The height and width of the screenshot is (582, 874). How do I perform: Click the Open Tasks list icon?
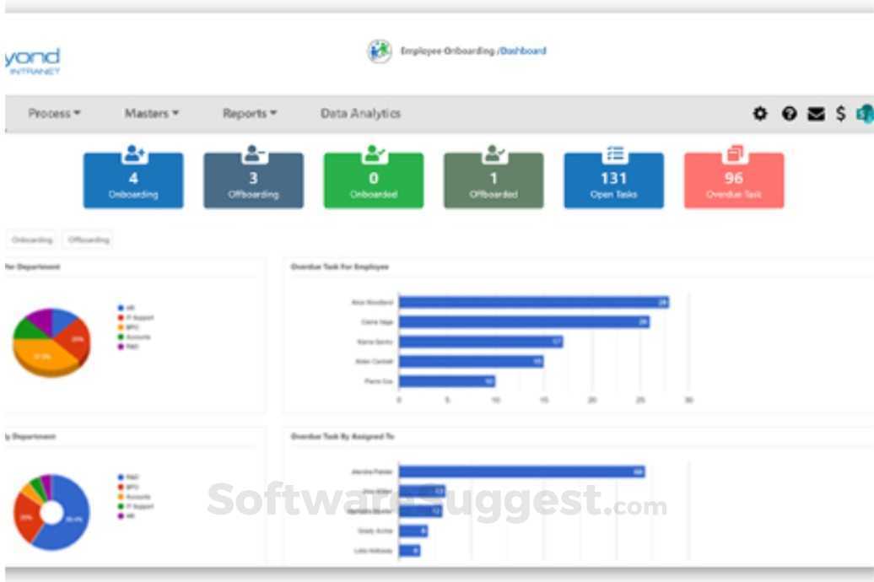point(613,154)
